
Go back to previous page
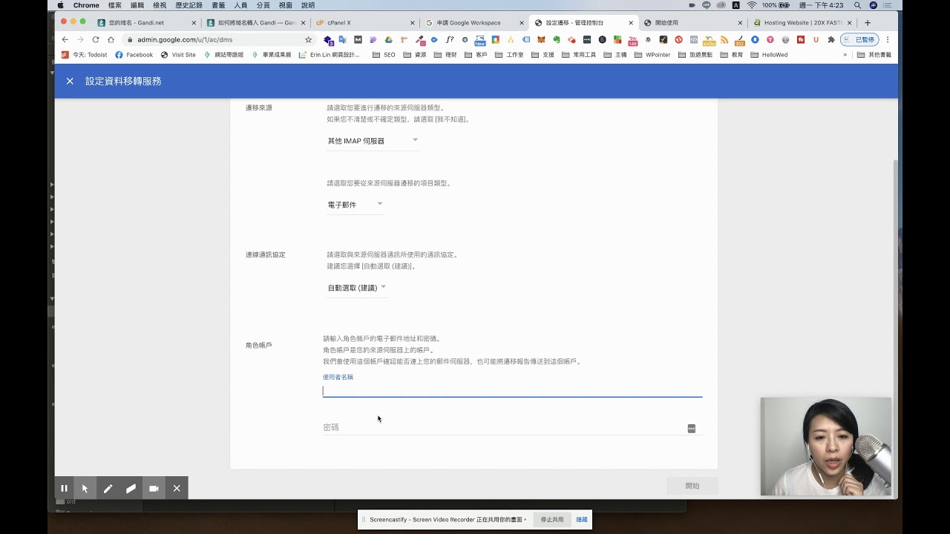pos(65,39)
